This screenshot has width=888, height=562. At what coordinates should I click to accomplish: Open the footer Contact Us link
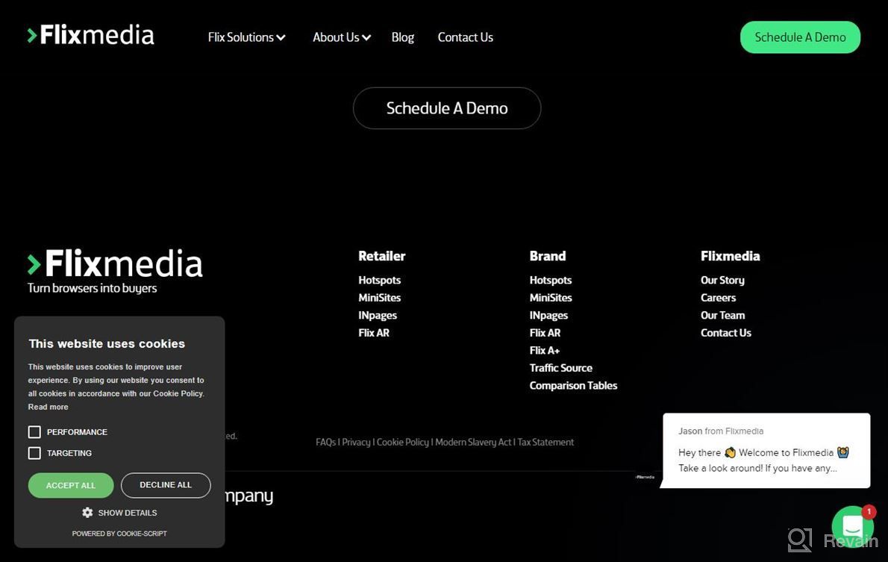coord(726,333)
